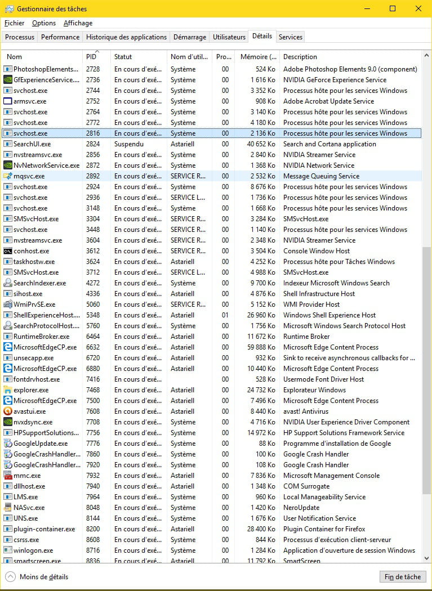Select the RuntimeBroker.exe row
This screenshot has height=591, width=432.
click(211, 337)
